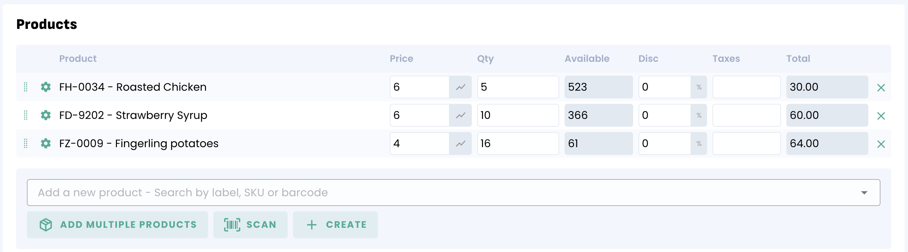Click price history chart icon for Roasted Chicken
This screenshot has width=908, height=252.
[460, 87]
